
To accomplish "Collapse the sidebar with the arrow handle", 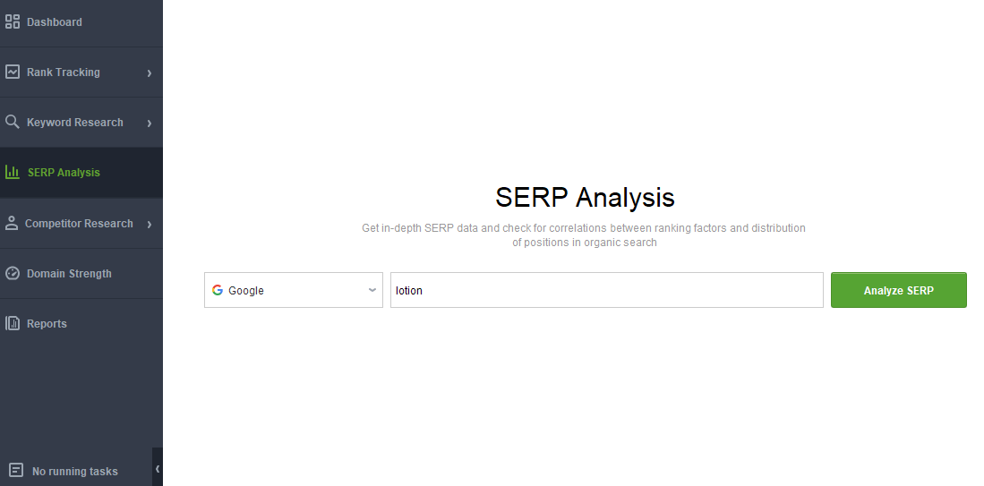I will (x=158, y=468).
